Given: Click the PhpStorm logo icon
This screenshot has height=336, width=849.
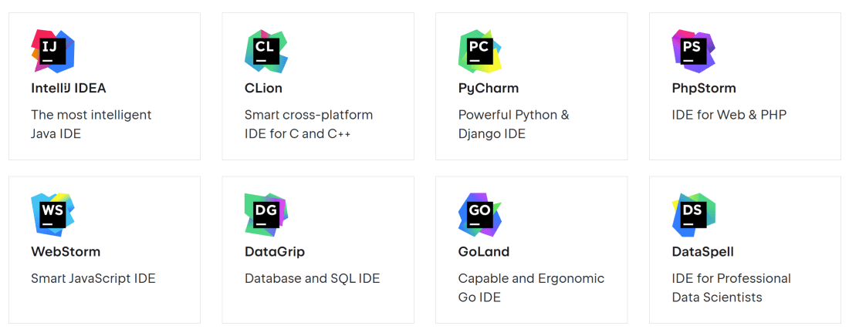Looking at the screenshot, I should coord(694,51).
